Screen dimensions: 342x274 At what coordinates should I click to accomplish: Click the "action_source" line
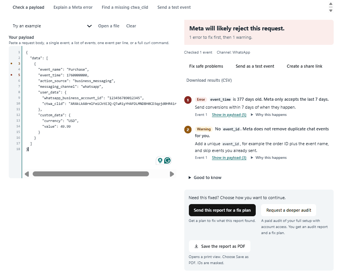(x=76, y=81)
